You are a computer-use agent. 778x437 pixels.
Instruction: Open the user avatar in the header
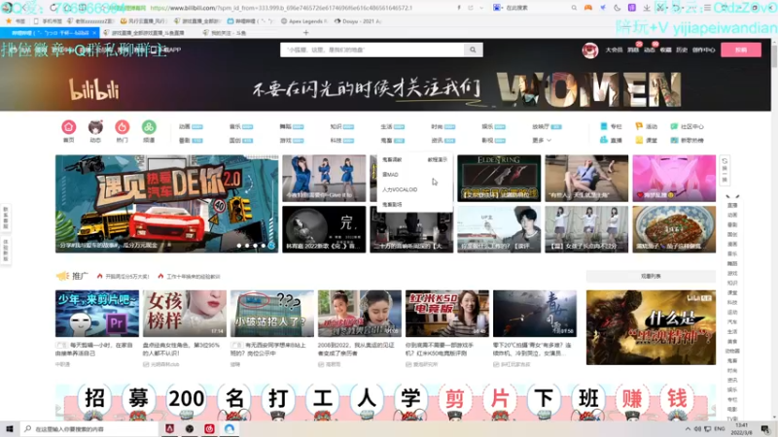point(590,50)
